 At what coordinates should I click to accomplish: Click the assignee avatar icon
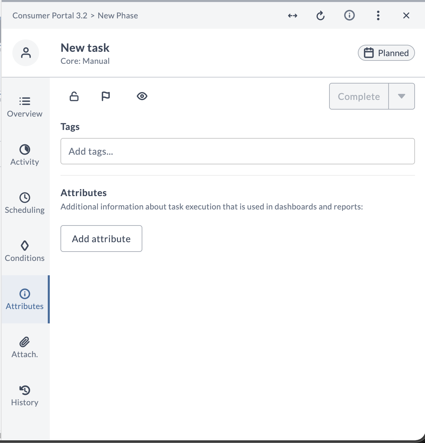26,53
